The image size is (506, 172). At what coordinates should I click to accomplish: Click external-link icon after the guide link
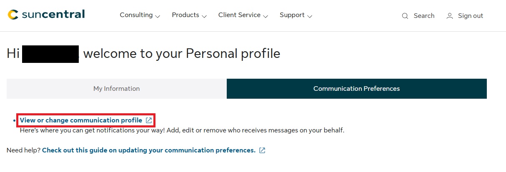[262, 150]
